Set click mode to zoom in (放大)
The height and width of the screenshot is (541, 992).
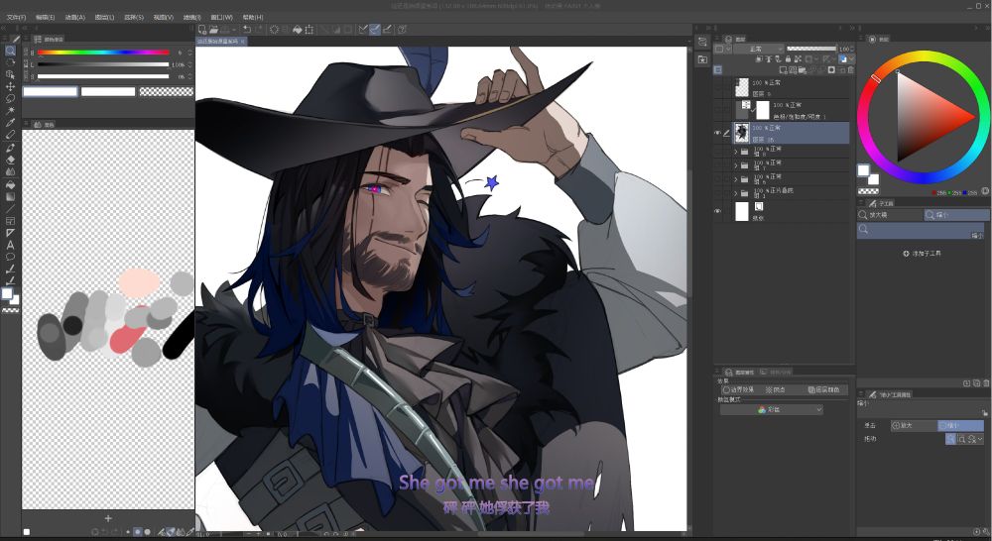(914, 425)
